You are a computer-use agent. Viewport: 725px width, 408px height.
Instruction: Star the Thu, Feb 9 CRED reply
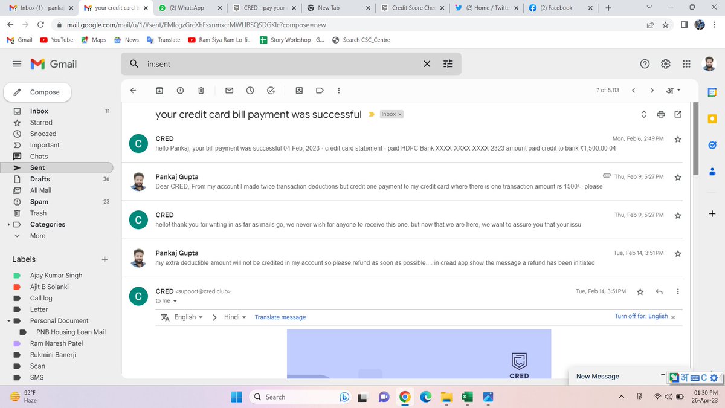678,215
